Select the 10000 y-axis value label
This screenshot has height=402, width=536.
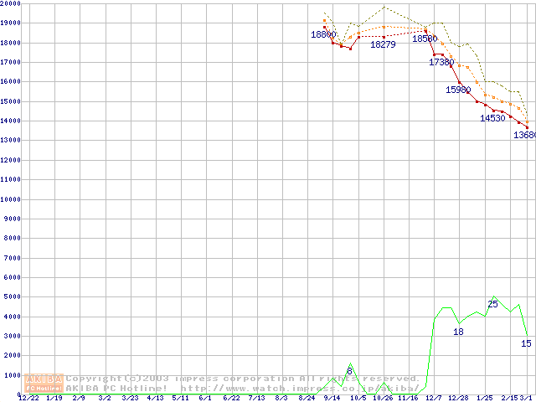click(x=11, y=199)
